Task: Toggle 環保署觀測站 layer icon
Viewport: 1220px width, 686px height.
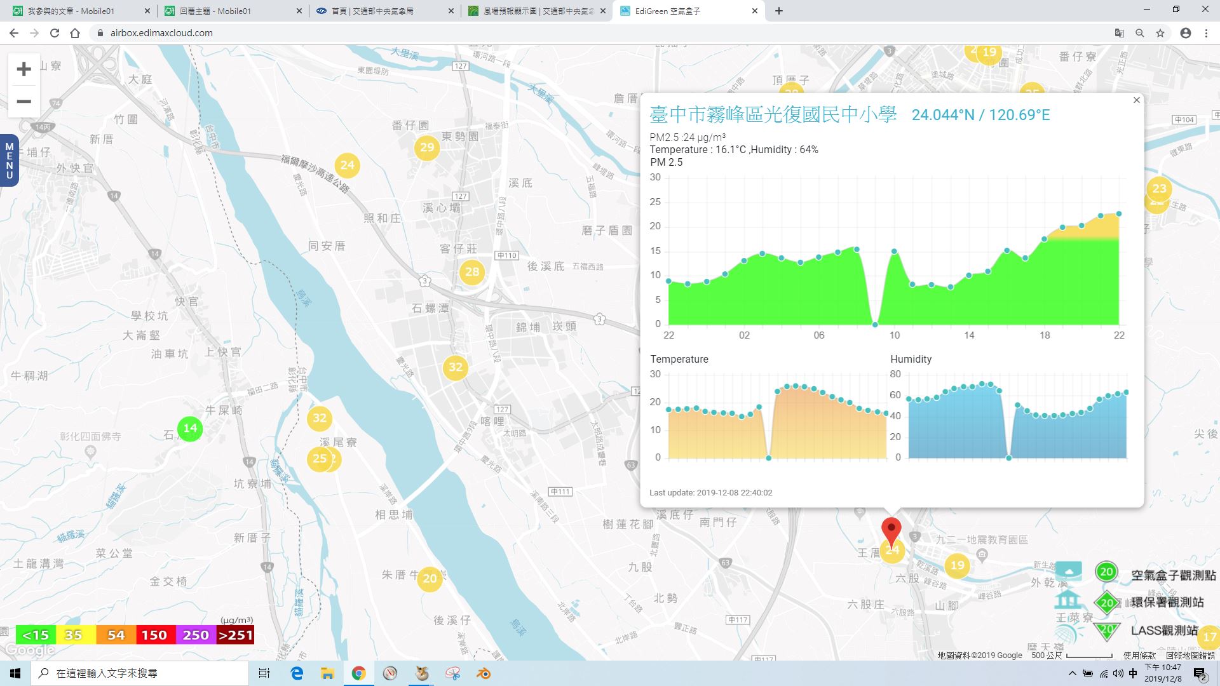Action: click(x=1107, y=603)
